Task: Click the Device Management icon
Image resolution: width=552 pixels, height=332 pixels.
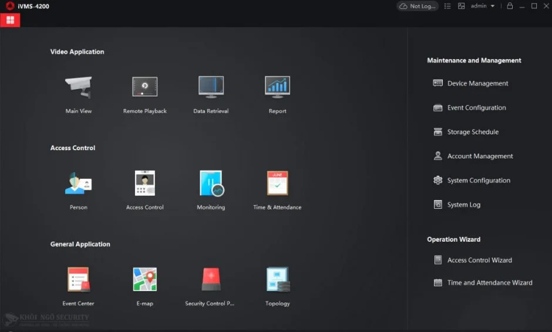Action: 437,83
